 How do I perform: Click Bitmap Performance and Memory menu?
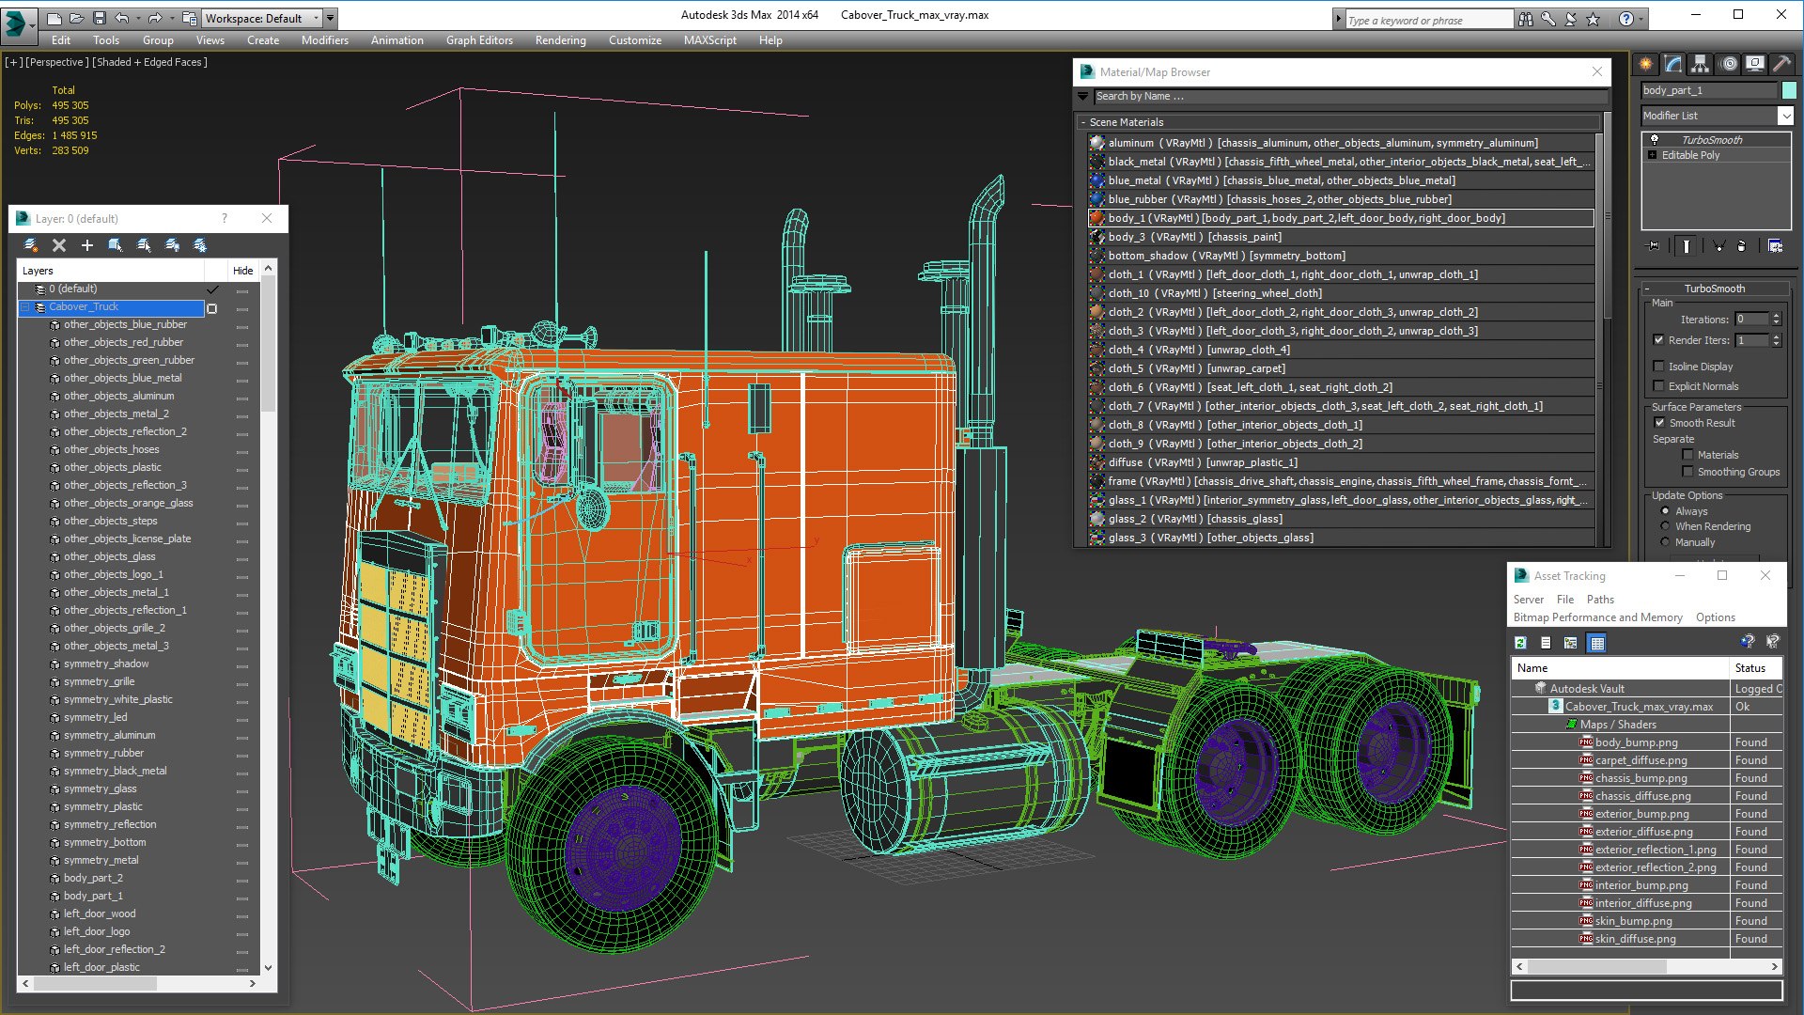tap(1597, 617)
